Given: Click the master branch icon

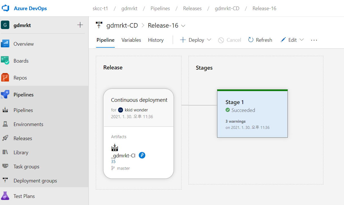Looking at the screenshot, I should tap(113, 168).
